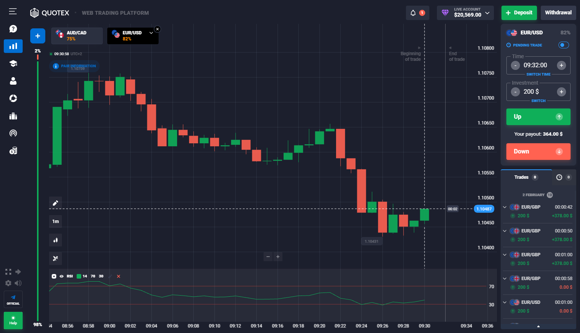The width and height of the screenshot is (580, 333).
Task: Click the current price label 1.10487
Action: tap(484, 209)
